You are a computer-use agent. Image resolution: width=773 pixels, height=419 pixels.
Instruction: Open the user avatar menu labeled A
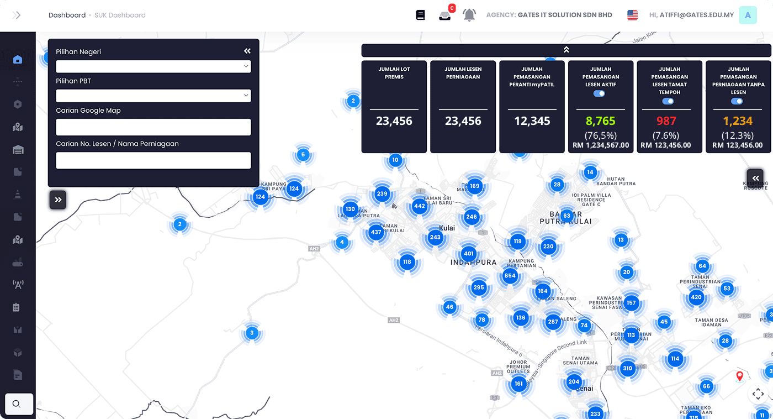[x=748, y=15]
